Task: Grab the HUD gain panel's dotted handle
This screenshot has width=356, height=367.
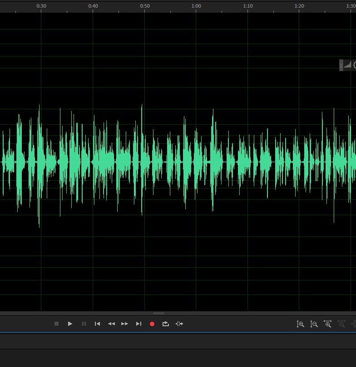Action: point(341,65)
